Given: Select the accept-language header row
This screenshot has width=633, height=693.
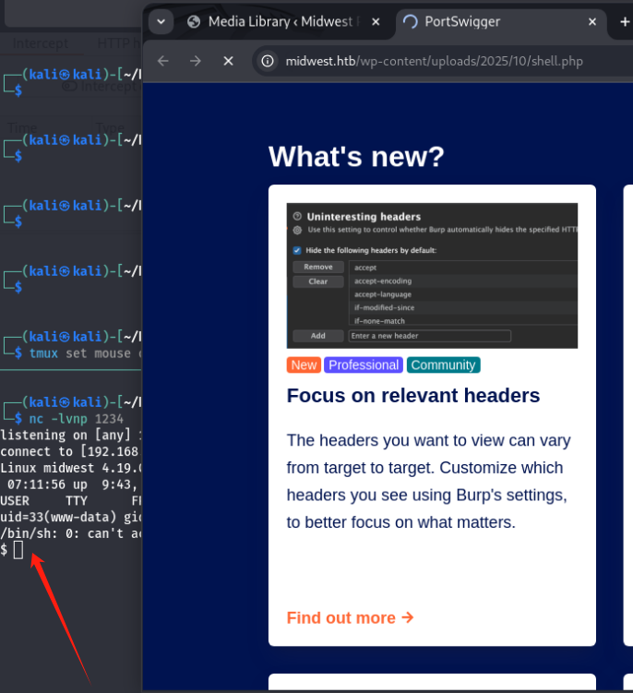Looking at the screenshot, I should coord(463,294).
